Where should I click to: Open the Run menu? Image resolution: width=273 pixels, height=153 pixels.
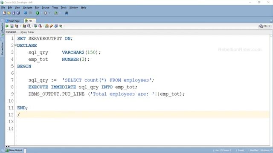pyautogui.click(x=37, y=8)
